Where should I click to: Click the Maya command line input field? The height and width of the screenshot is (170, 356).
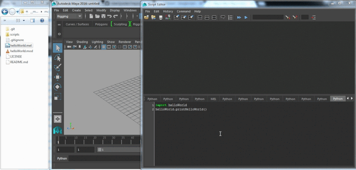[105, 158]
